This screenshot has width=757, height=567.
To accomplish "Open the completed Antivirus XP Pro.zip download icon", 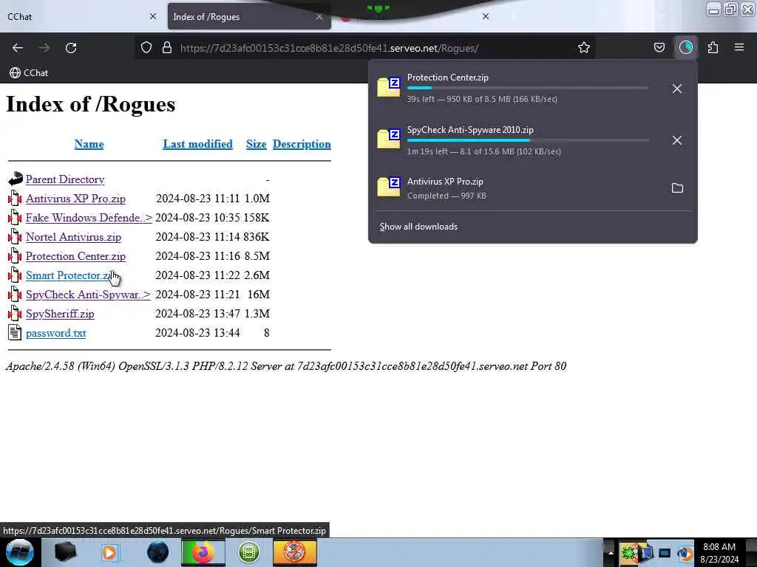I will [x=389, y=187].
